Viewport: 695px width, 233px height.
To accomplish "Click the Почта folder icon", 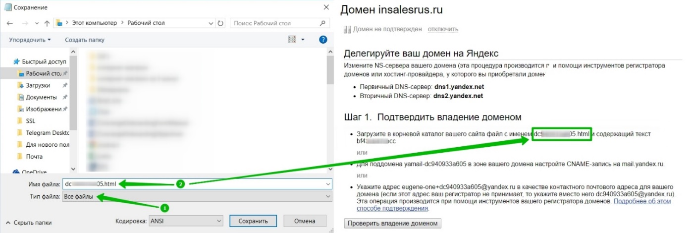I will tap(20, 157).
